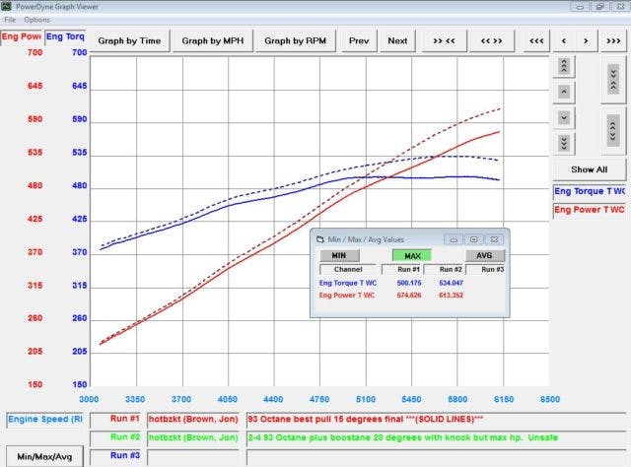Click the horizontal zoom-out '<< >>' button
The width and height of the screenshot is (631, 467).
(x=491, y=40)
